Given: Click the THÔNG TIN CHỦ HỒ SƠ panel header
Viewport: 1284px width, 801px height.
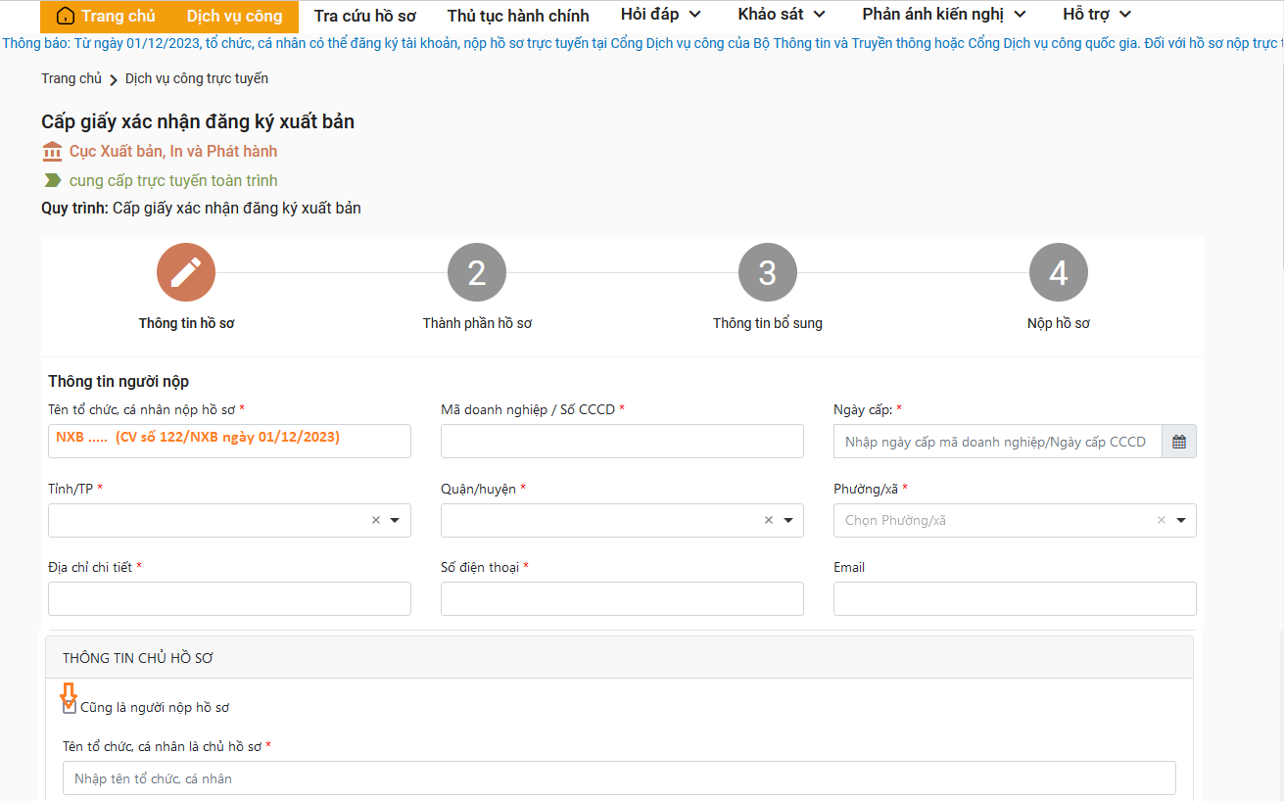Looking at the screenshot, I should (x=619, y=658).
